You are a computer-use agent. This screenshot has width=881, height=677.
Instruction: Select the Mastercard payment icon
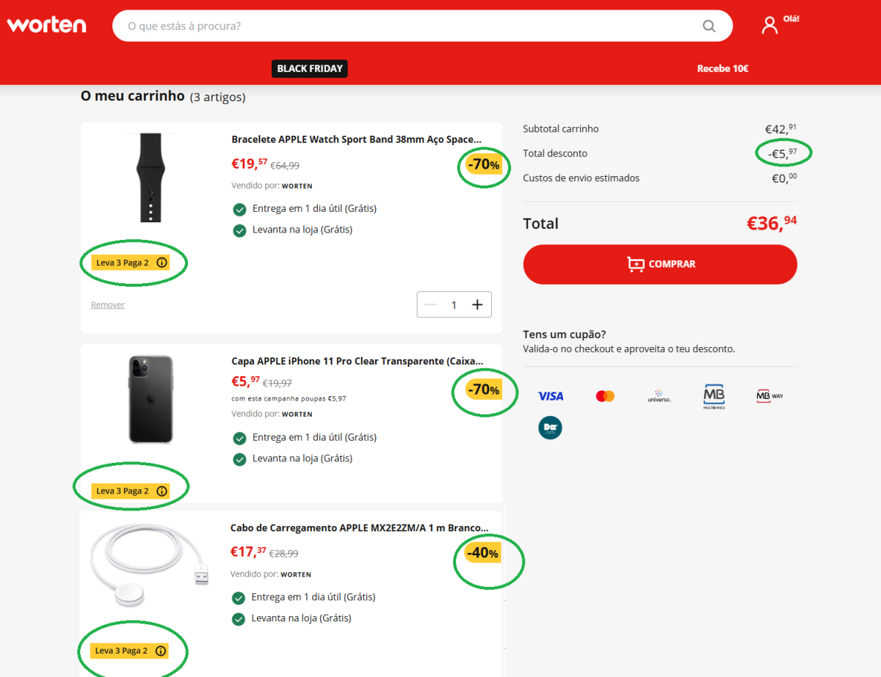coord(605,396)
